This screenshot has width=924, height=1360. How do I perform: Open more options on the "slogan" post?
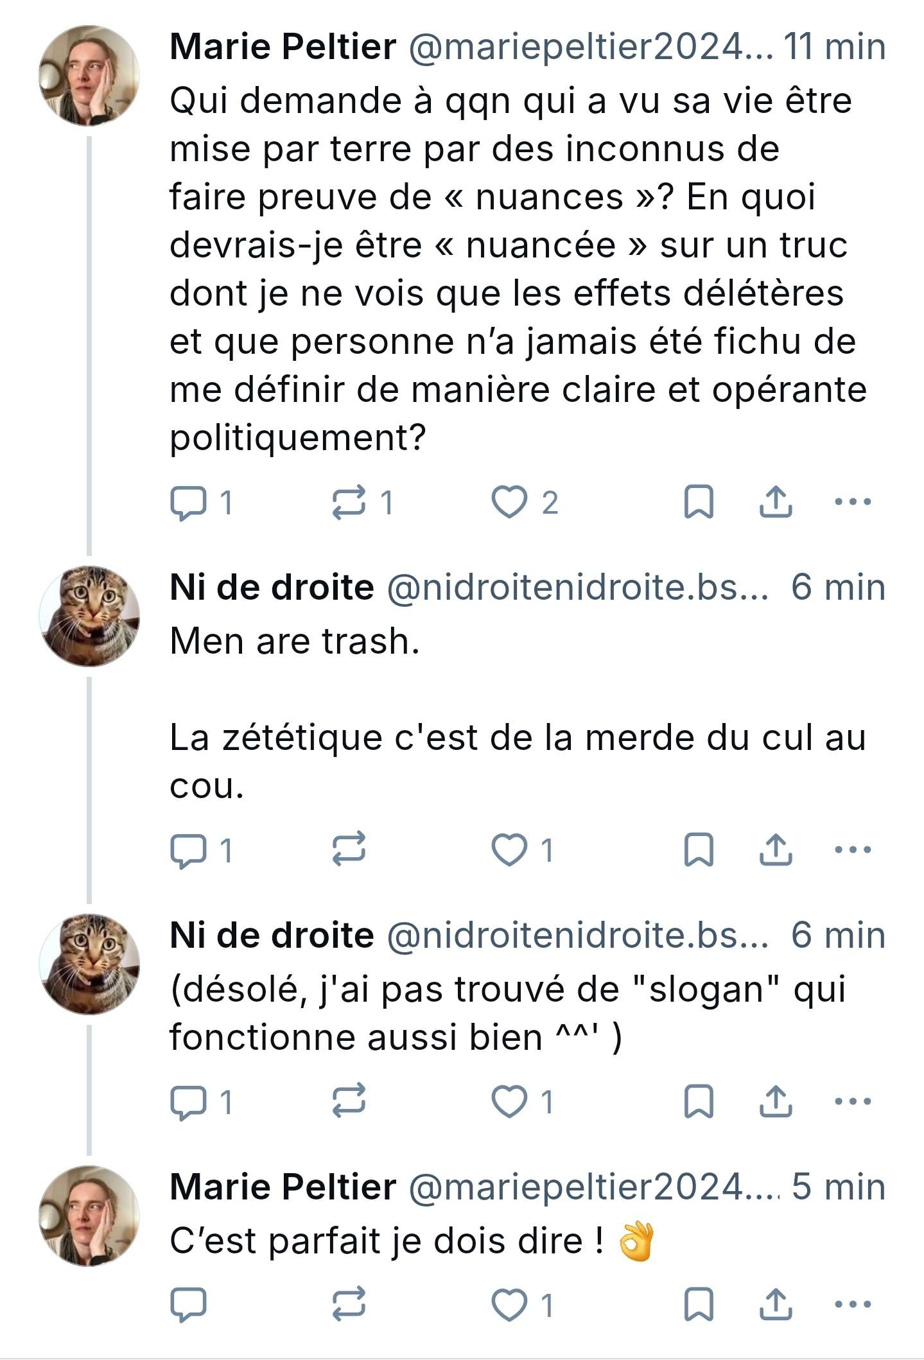(853, 1102)
